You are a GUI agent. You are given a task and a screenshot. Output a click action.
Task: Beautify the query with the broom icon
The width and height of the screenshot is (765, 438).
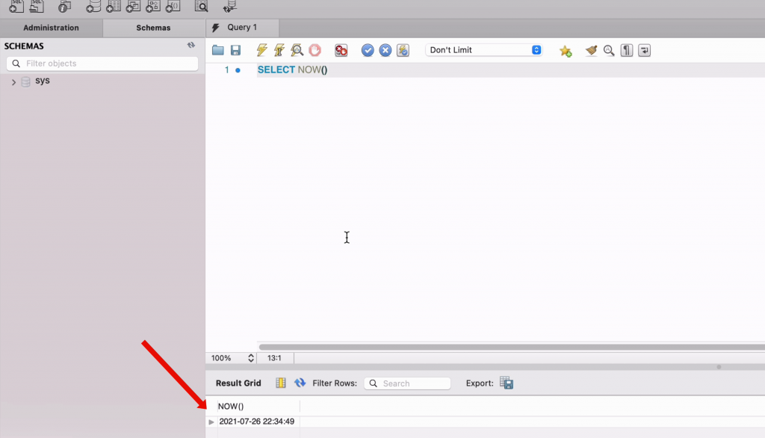591,50
